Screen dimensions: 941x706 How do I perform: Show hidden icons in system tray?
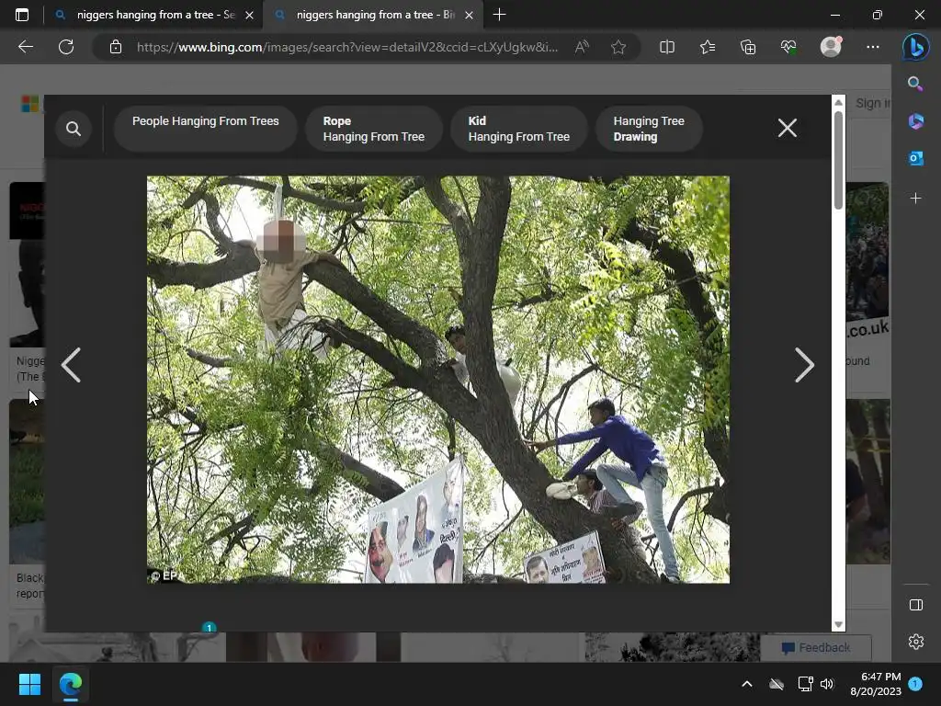point(747,684)
